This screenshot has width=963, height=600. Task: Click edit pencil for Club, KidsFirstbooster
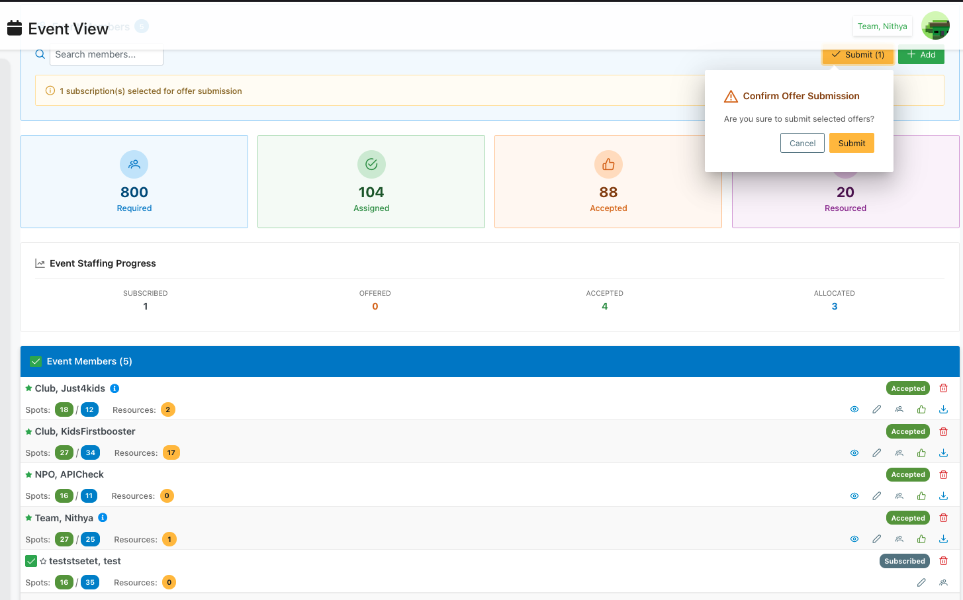pos(876,453)
